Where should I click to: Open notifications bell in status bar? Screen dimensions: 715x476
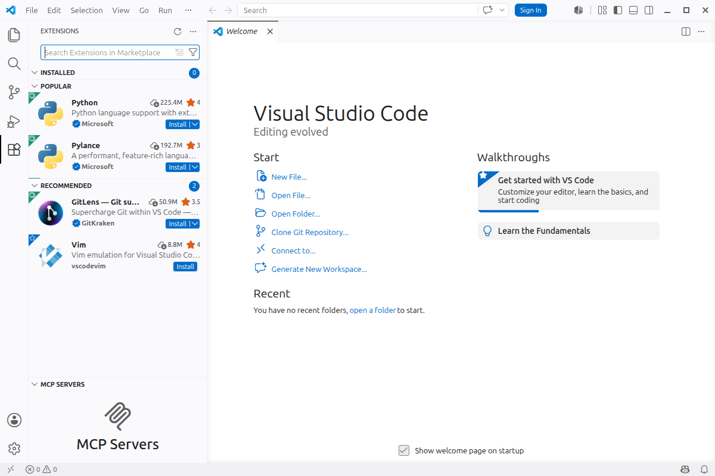click(704, 469)
